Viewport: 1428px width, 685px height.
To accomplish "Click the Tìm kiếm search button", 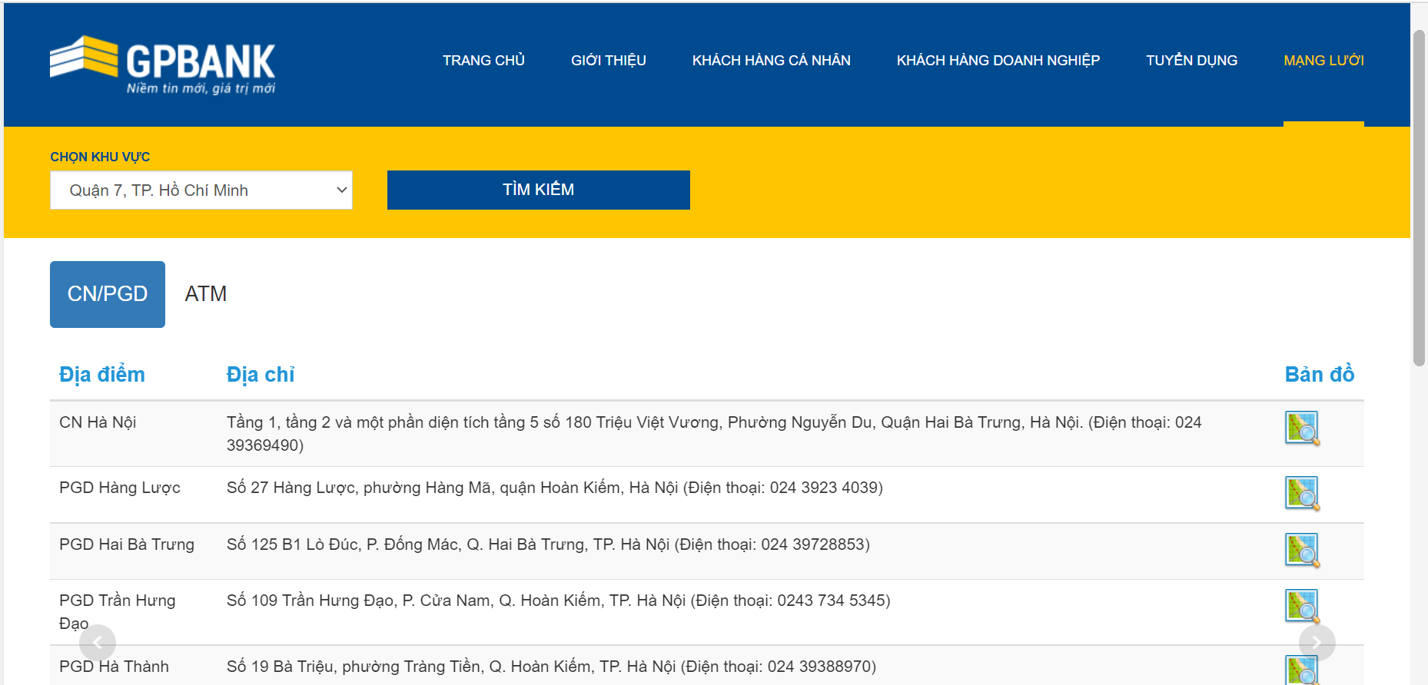I will (539, 190).
